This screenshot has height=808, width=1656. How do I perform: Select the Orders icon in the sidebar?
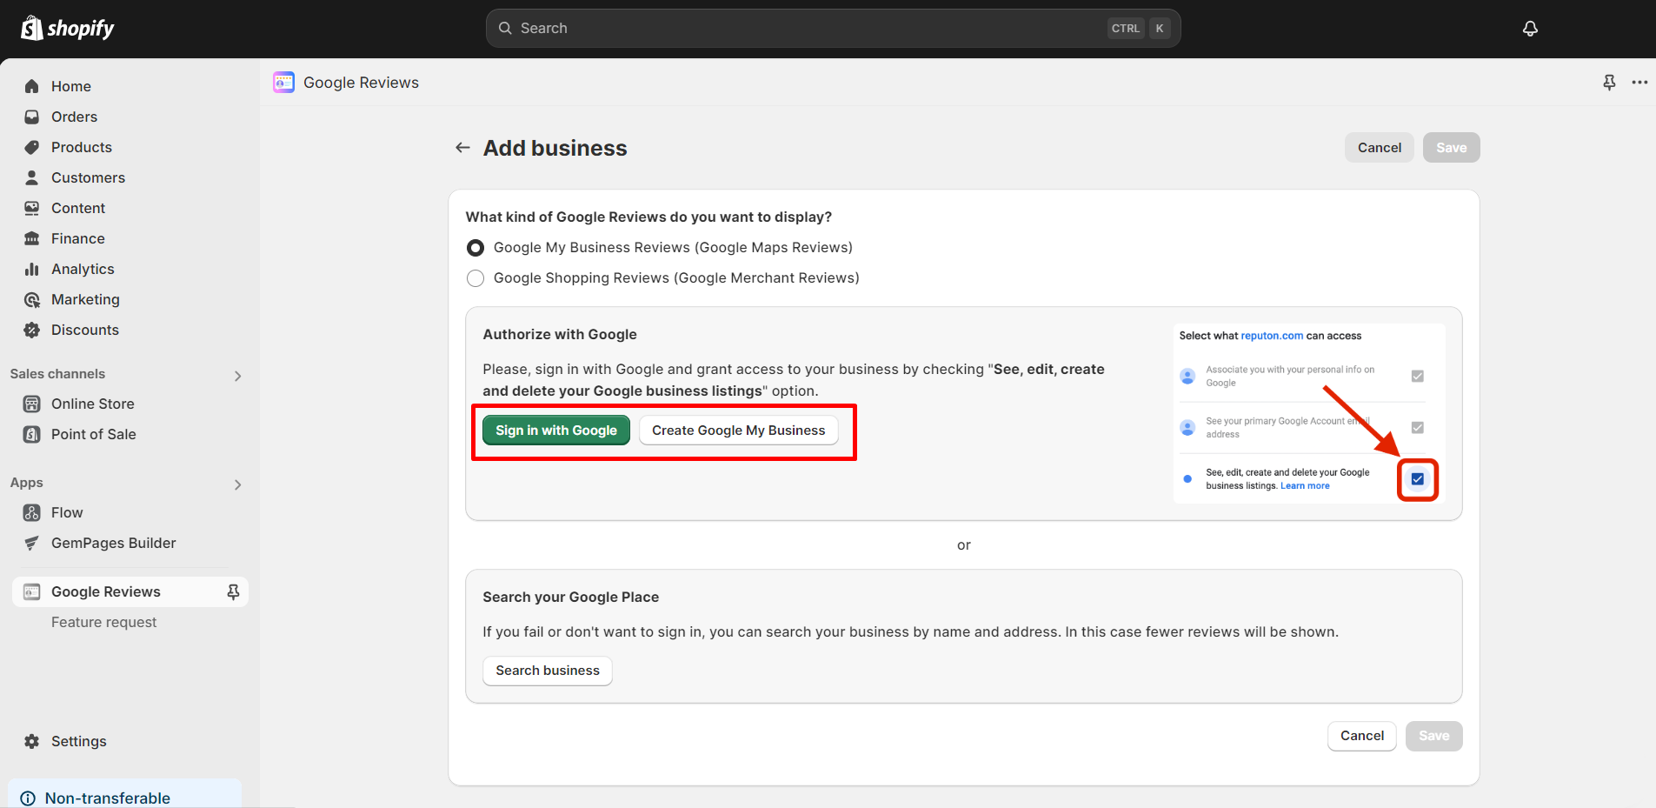tap(31, 117)
